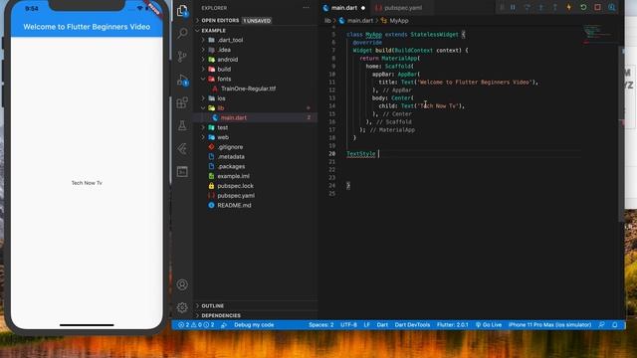Open Source Control view
The width and height of the screenshot is (637, 358).
click(182, 56)
